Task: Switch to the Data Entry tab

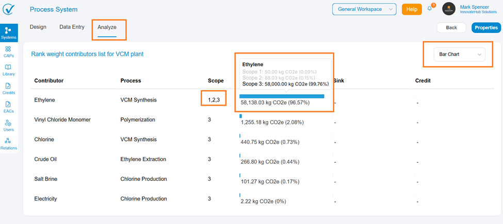Action: [x=72, y=27]
